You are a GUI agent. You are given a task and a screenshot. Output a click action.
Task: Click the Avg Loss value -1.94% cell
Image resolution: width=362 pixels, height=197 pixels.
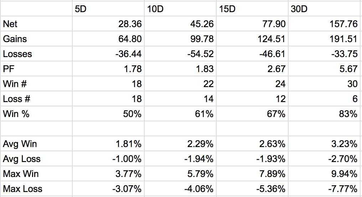[x=180, y=159]
